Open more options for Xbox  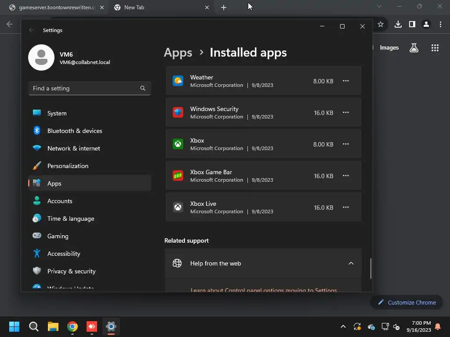point(346,144)
